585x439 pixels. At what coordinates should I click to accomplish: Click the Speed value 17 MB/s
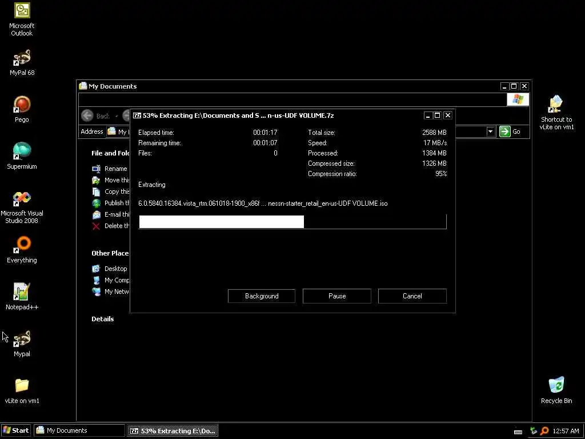[435, 143]
